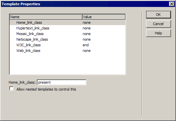Select the W3C_link_class property
The image size is (176, 121).
pyautogui.click(x=68, y=45)
